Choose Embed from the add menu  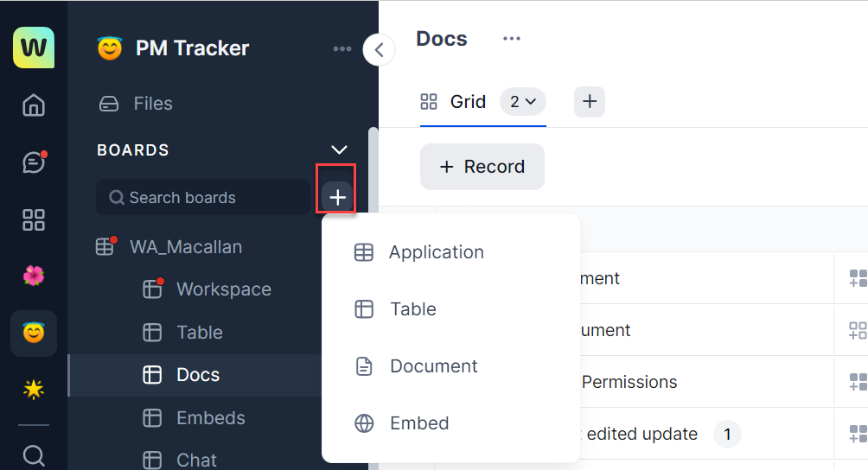[x=419, y=423]
